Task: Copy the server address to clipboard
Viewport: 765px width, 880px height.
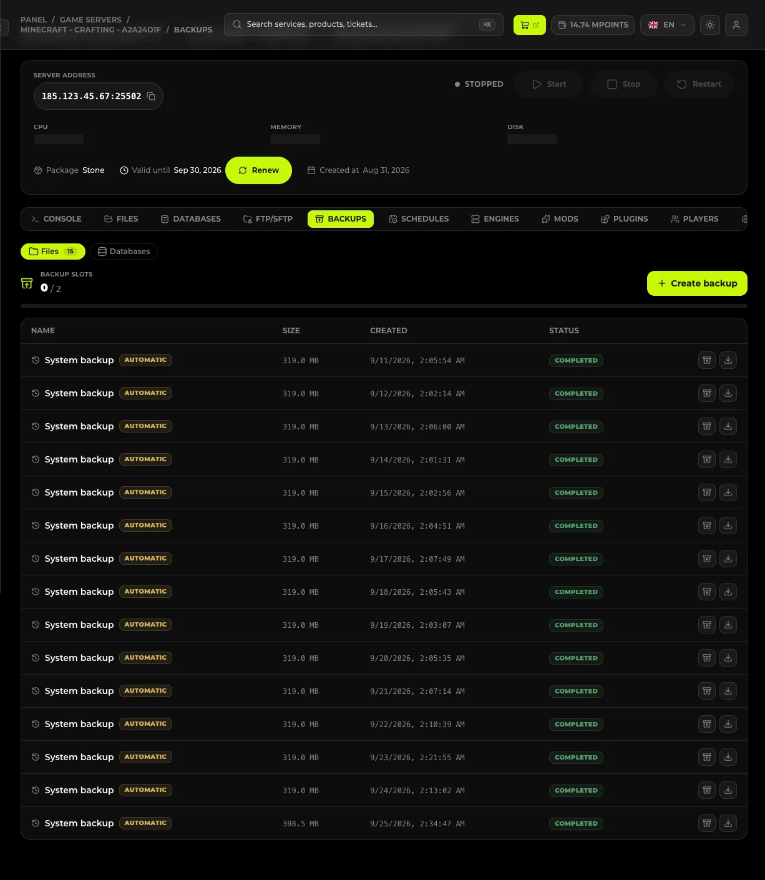Action: [151, 96]
